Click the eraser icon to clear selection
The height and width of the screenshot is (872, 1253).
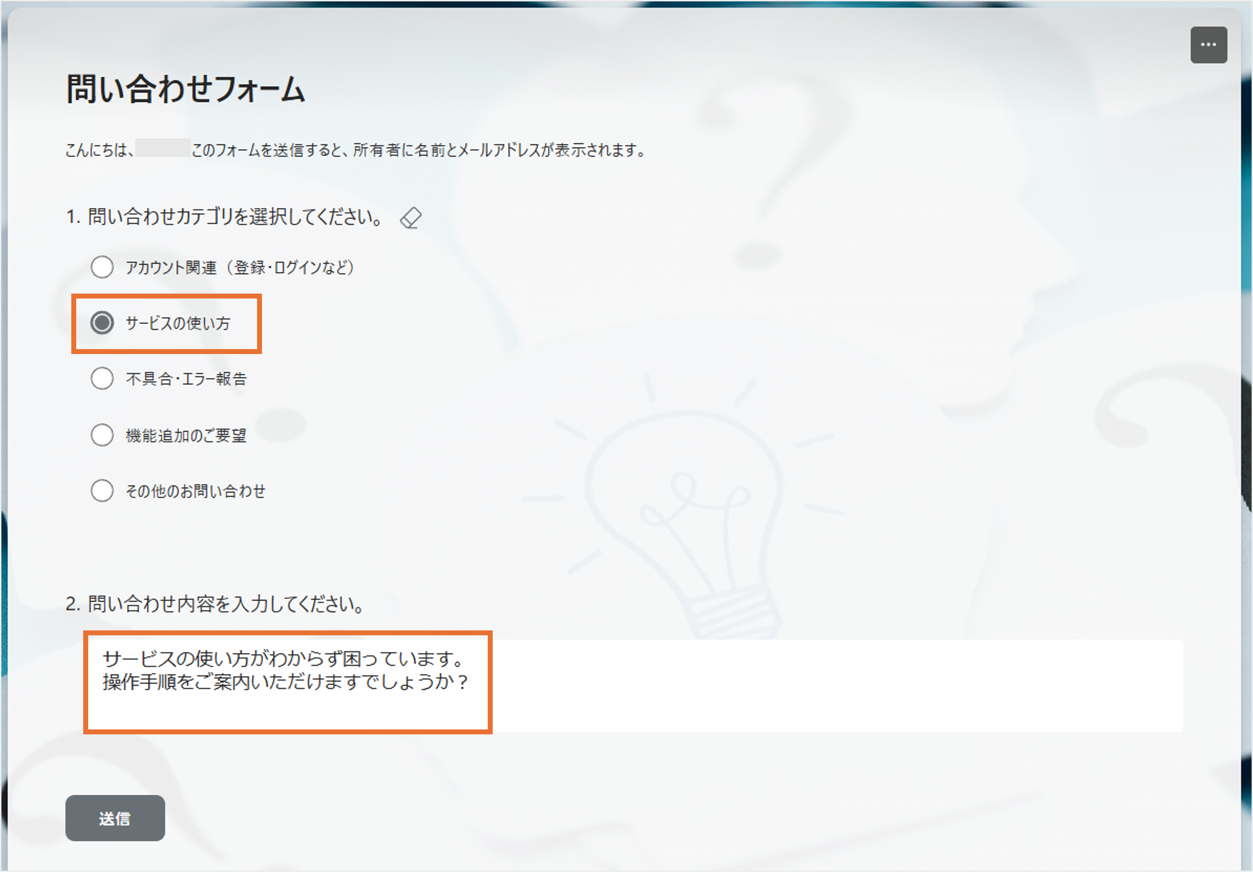(x=411, y=218)
